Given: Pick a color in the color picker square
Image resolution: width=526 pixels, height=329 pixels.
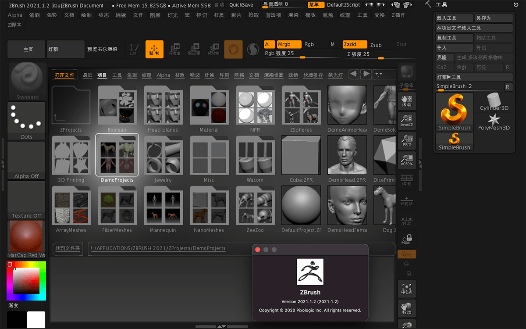Looking at the screenshot, I should point(27,280).
